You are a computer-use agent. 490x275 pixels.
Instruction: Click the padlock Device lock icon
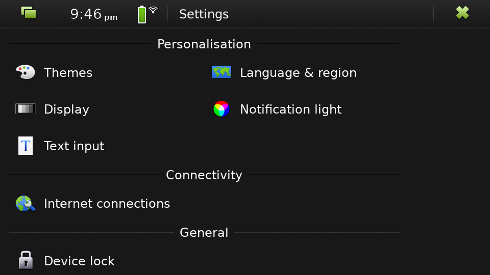click(26, 260)
